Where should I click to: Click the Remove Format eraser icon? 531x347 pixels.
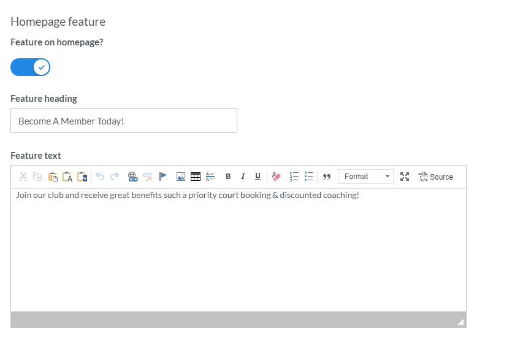pyautogui.click(x=276, y=177)
